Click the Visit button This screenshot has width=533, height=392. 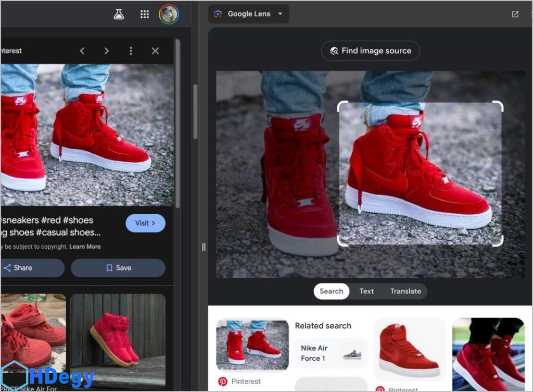[145, 223]
